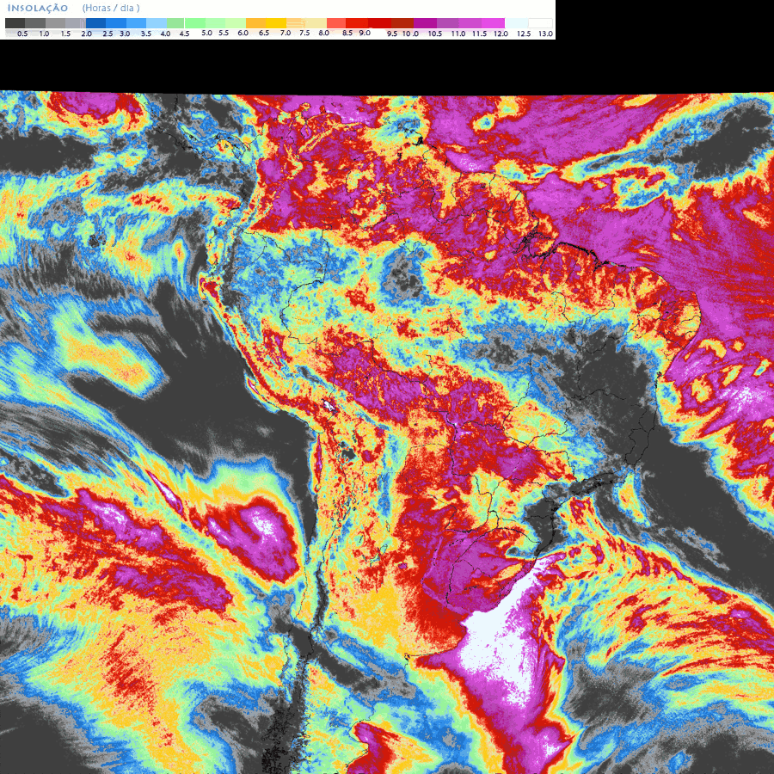
Task: Click the 1.5 legend value
Action: pyautogui.click(x=65, y=34)
